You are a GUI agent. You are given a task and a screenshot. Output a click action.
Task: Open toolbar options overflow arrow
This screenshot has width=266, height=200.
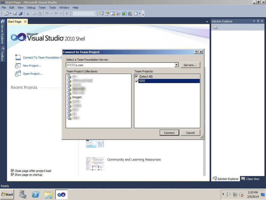tap(143, 14)
